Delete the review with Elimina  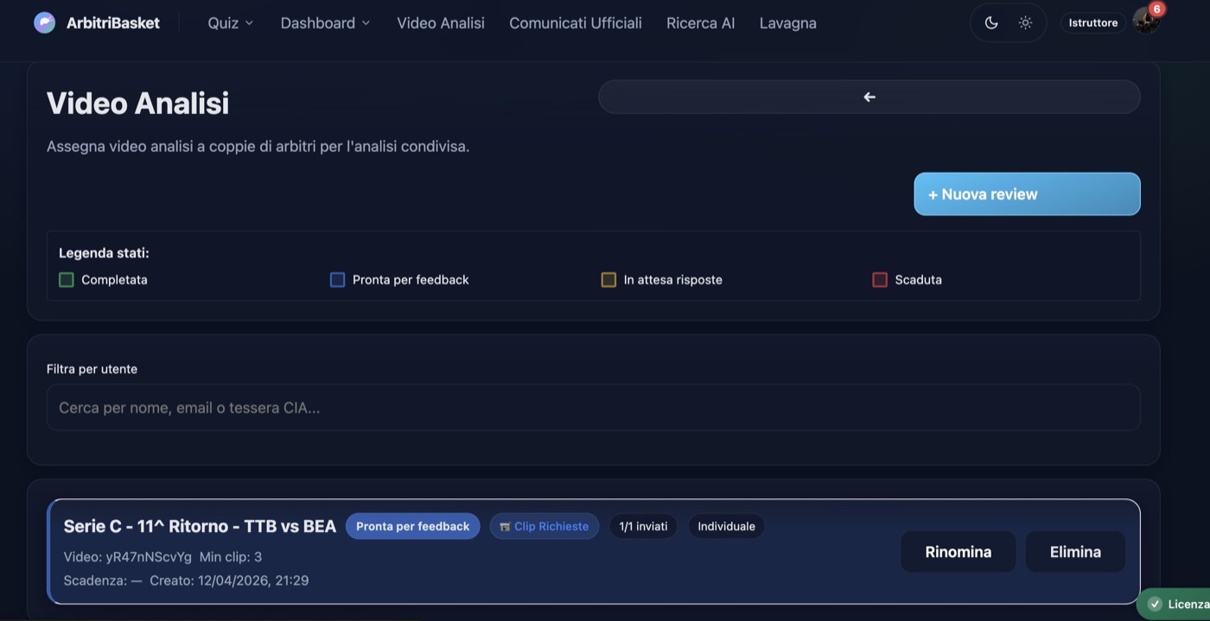(x=1075, y=552)
